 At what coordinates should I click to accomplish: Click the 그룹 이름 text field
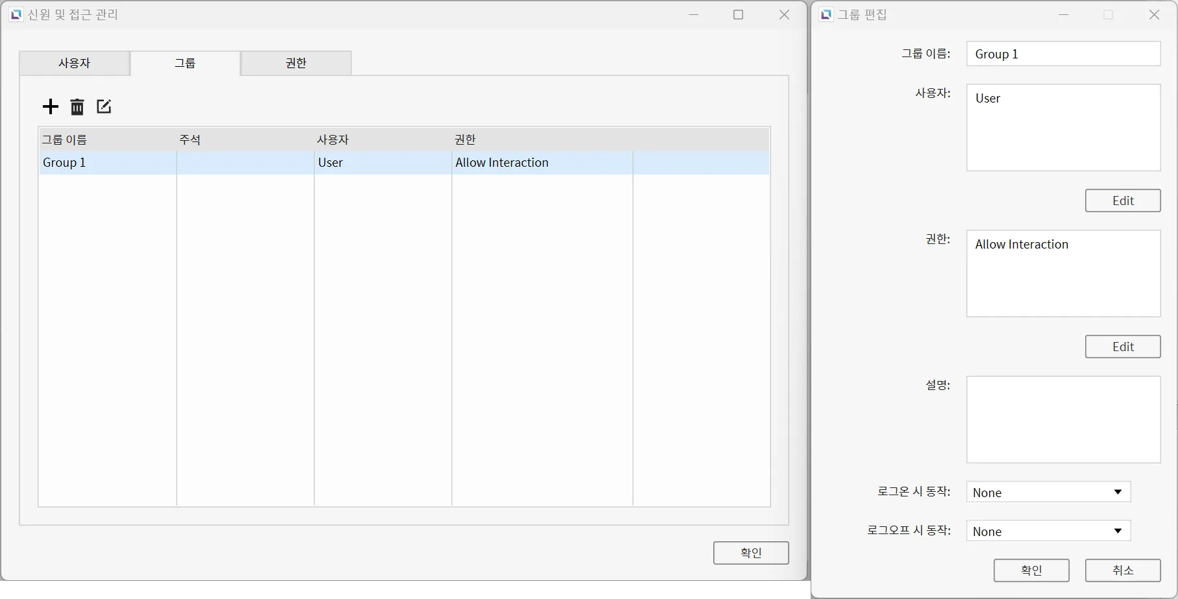click(1063, 54)
